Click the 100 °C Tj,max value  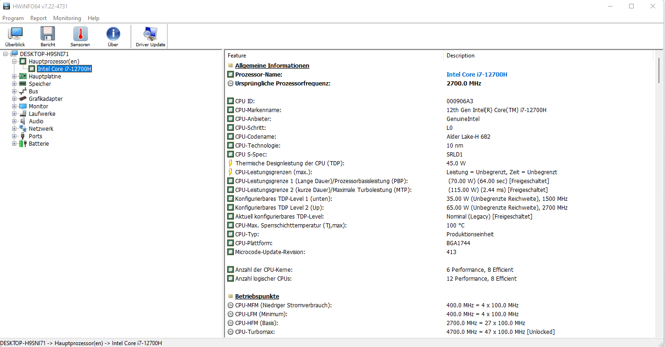(x=455, y=226)
